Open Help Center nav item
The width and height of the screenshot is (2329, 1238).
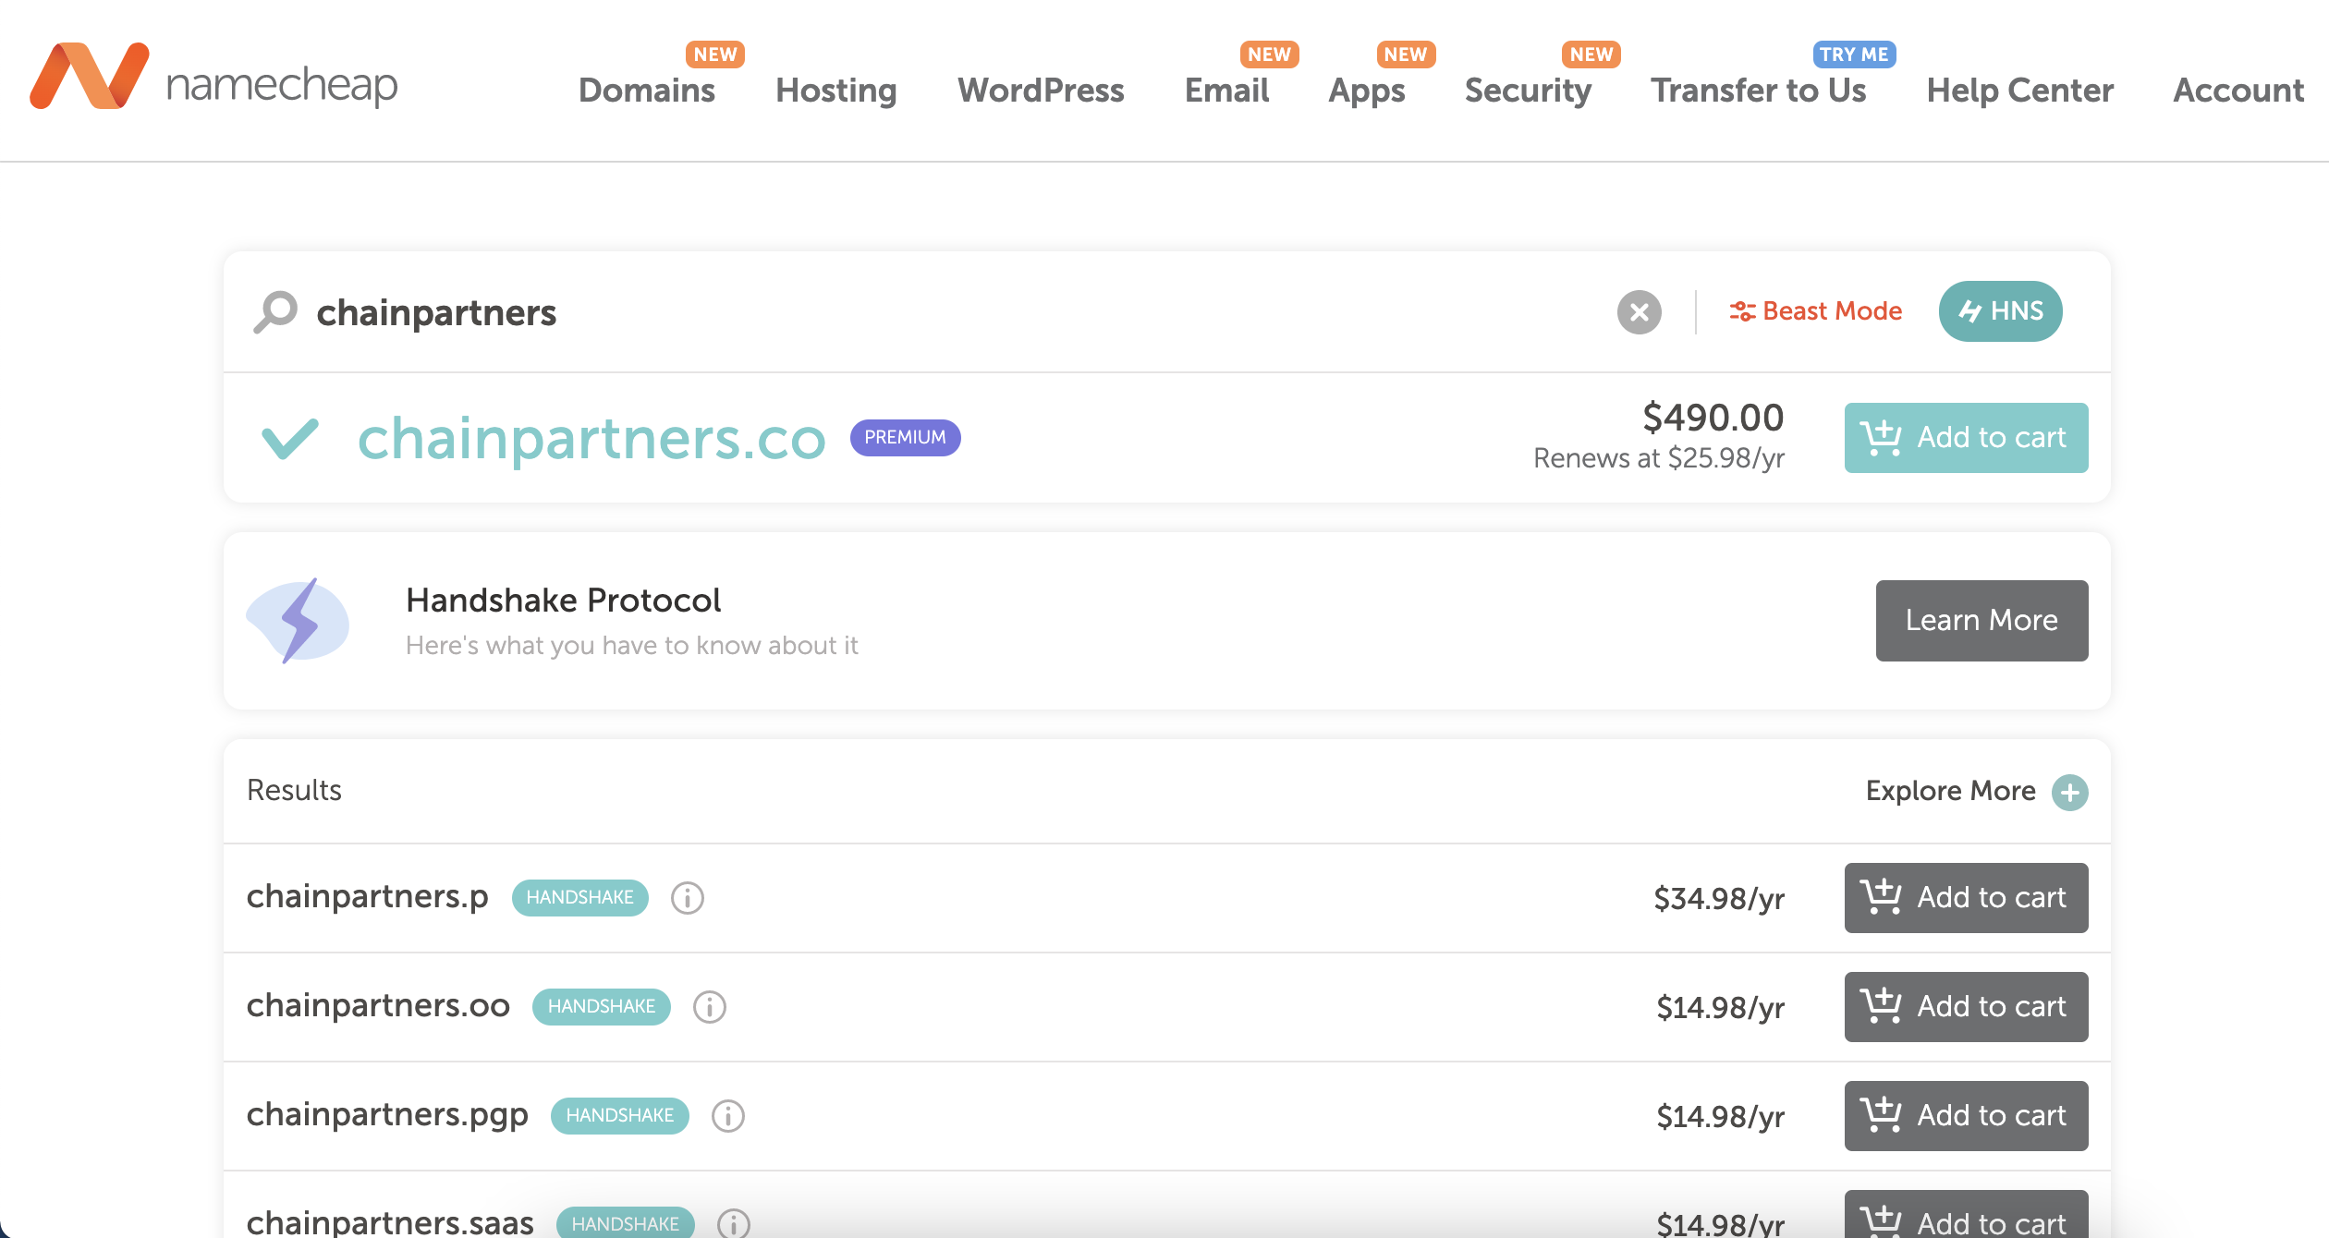click(x=2019, y=91)
